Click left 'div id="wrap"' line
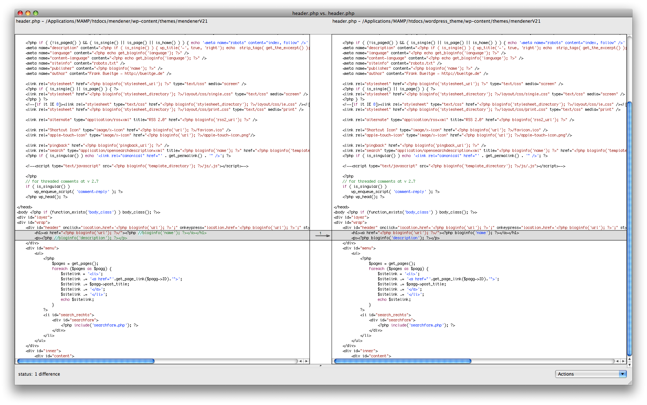 coord(33,223)
